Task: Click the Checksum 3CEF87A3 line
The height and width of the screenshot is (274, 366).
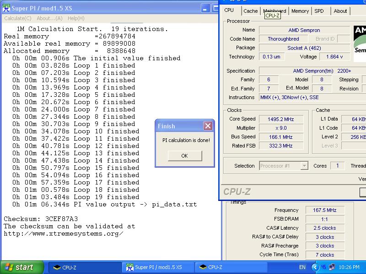Action: 41,219
